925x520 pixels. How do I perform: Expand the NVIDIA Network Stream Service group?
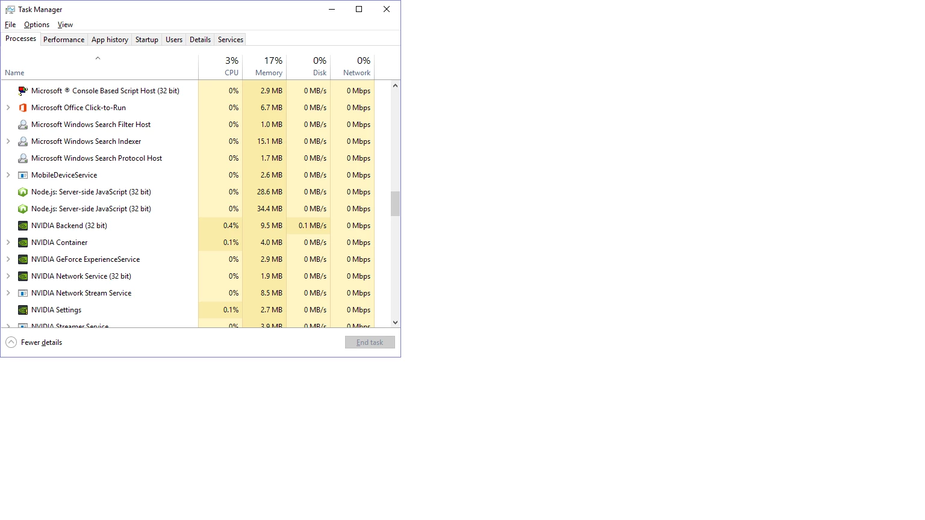coord(8,293)
